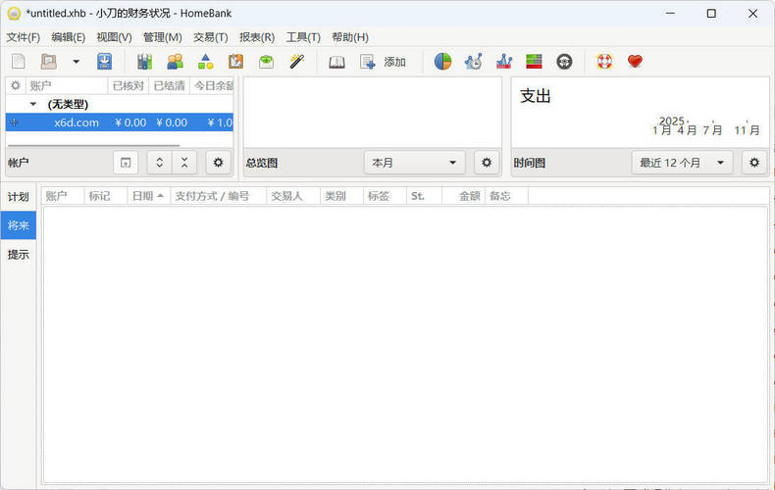Image resolution: width=775 pixels, height=490 pixels.
Task: Open the budget manager icon
Action: coord(266,62)
